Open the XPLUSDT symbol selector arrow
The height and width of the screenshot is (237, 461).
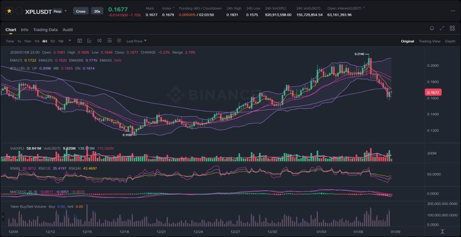(x=66, y=11)
